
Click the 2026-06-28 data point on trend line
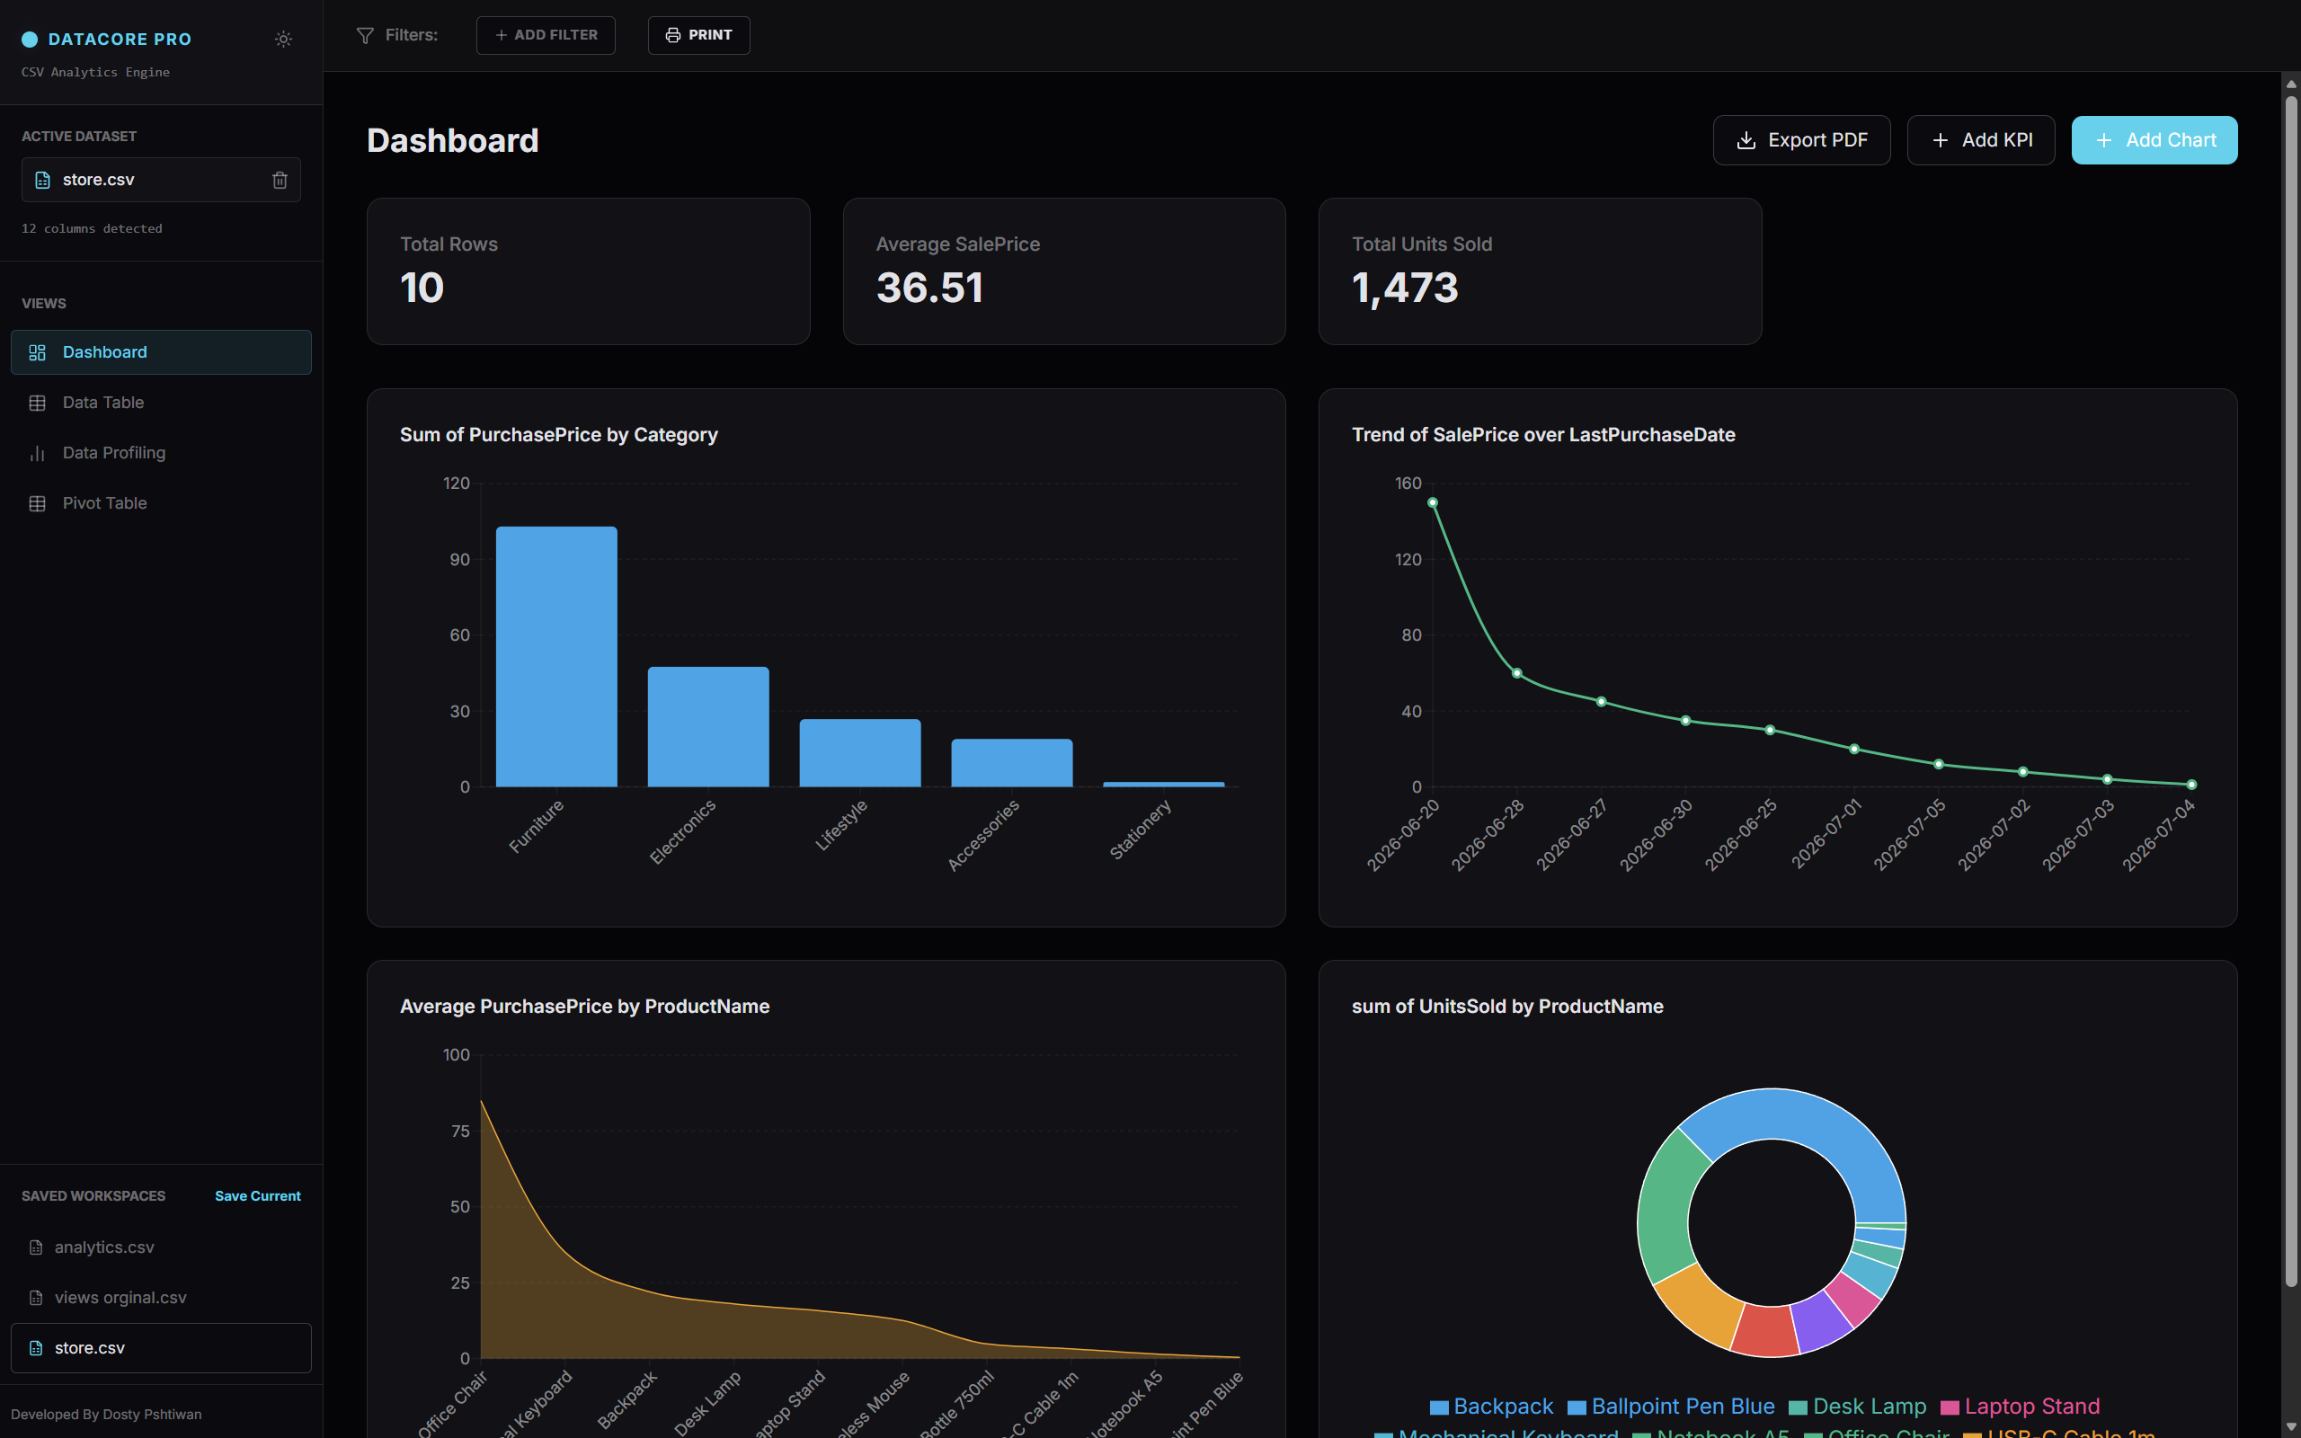[1516, 673]
